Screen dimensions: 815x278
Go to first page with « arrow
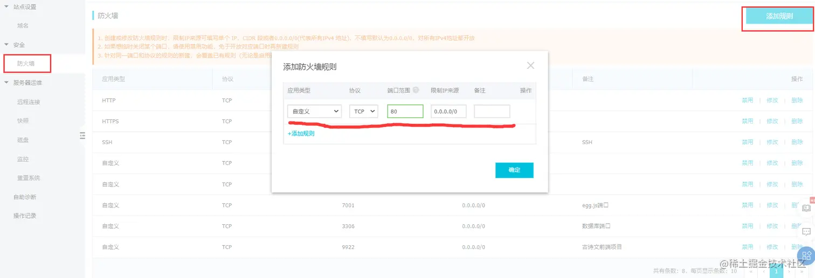coord(751,272)
